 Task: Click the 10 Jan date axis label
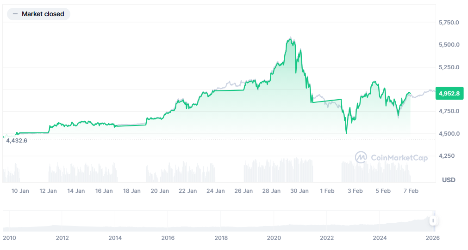coord(20,191)
